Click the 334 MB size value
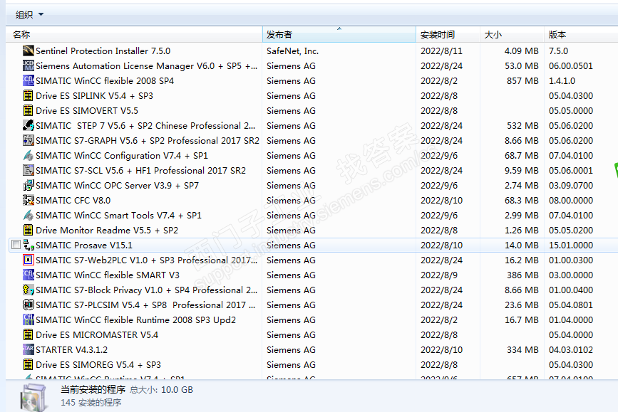Image resolution: width=618 pixels, height=412 pixels. point(522,350)
